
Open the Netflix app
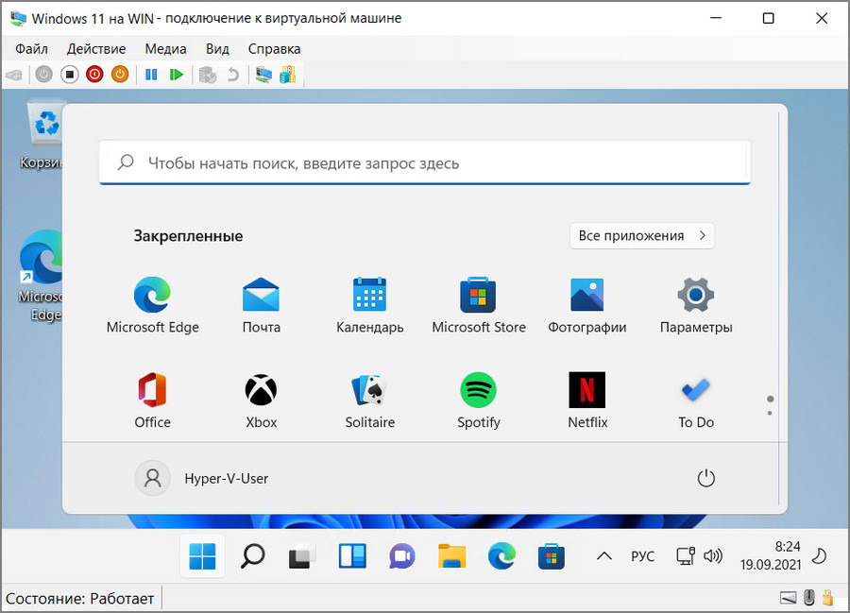coord(587,400)
